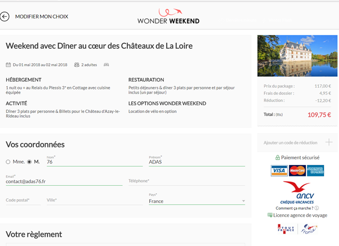This screenshot has width=339, height=246.
Task: Click the Prénom field containing ADAS
Action: [x=197, y=162]
